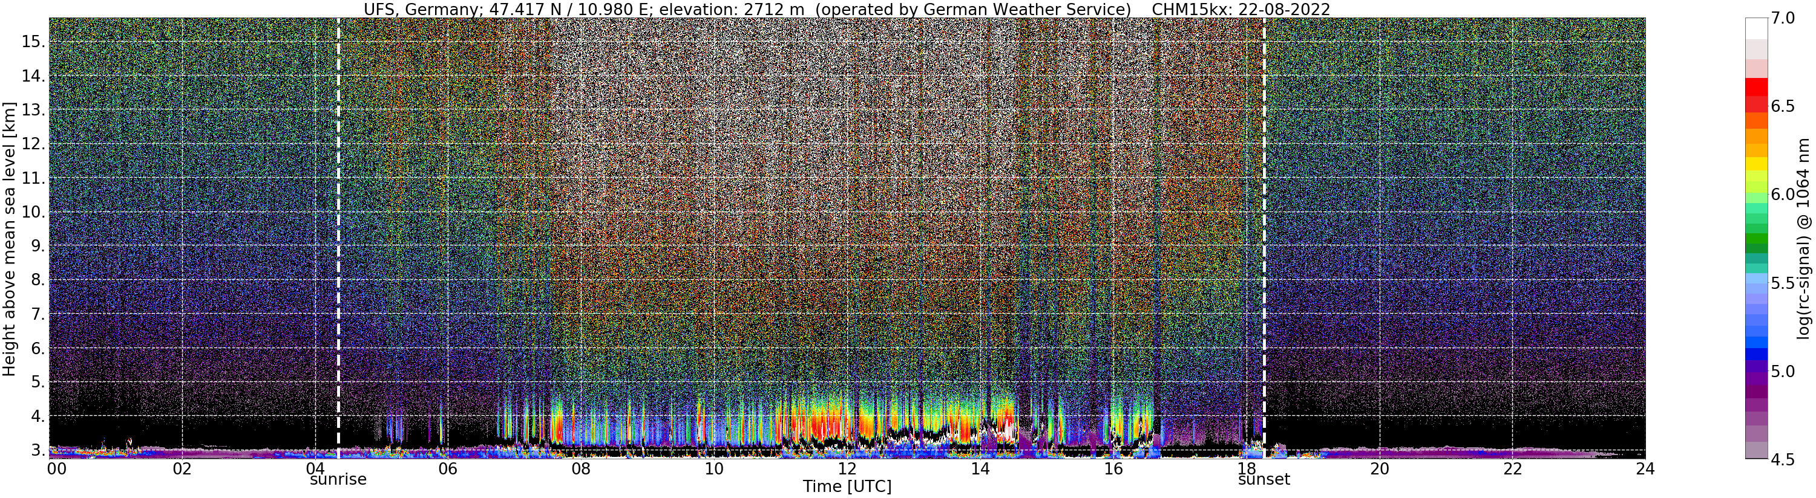This screenshot has height=498, width=1816.
Task: Click the '5.' height tick label
Action: coord(37,382)
